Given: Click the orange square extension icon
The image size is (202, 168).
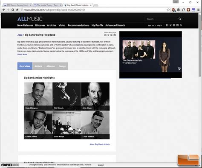Looking at the screenshot, I should tap(188, 10).
